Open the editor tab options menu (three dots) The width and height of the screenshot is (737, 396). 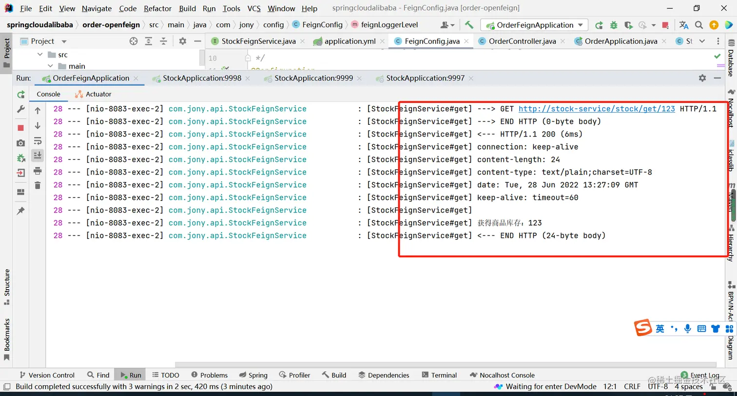[x=718, y=41]
